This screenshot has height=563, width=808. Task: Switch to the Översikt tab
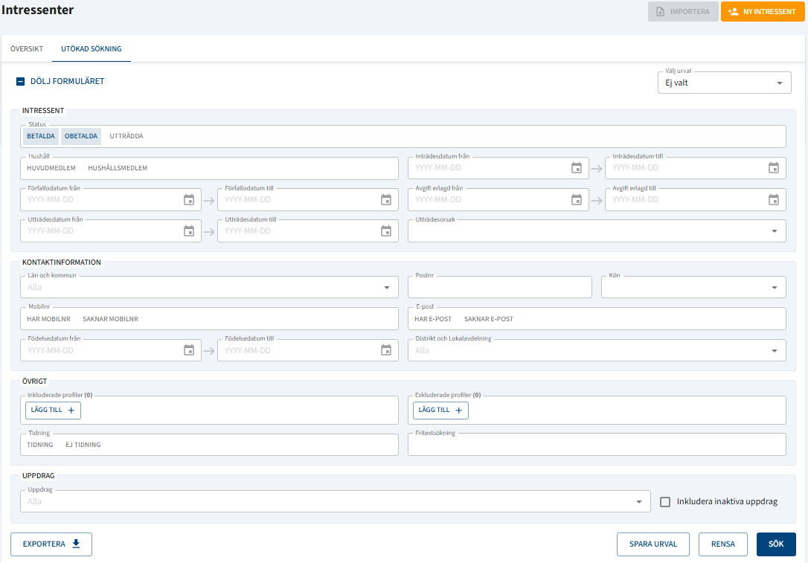pyautogui.click(x=27, y=49)
